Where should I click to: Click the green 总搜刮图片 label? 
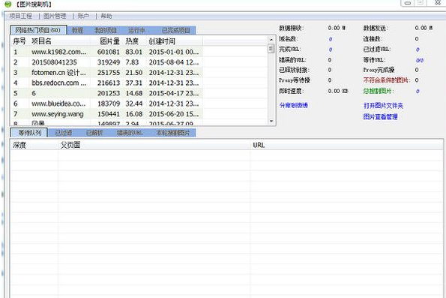click(x=379, y=91)
